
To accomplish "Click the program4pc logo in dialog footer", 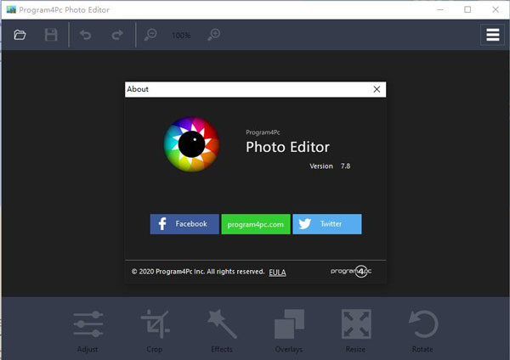I will point(351,271).
